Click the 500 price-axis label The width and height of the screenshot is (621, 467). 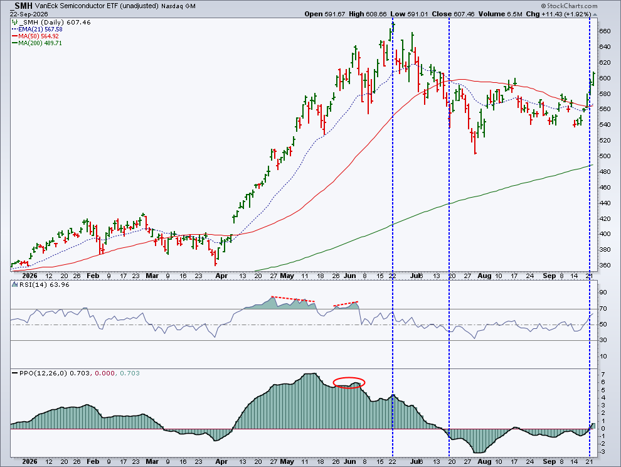pyautogui.click(x=605, y=156)
